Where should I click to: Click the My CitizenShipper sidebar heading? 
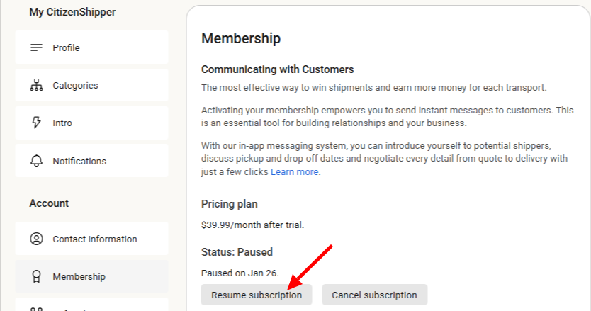(72, 12)
